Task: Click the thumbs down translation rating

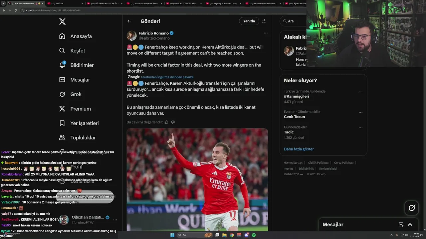Action: point(173,122)
